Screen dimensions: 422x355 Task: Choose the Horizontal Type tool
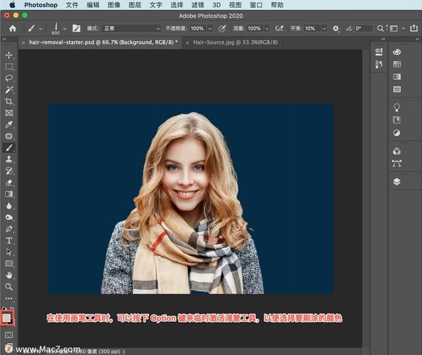tap(9, 240)
